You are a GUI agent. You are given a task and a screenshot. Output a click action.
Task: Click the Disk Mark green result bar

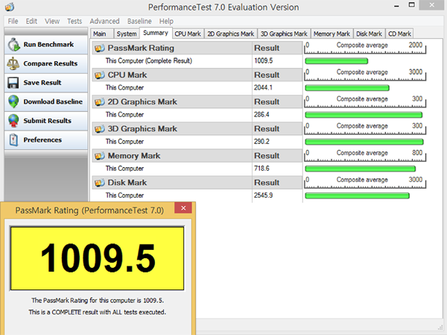pyautogui.click(x=357, y=195)
